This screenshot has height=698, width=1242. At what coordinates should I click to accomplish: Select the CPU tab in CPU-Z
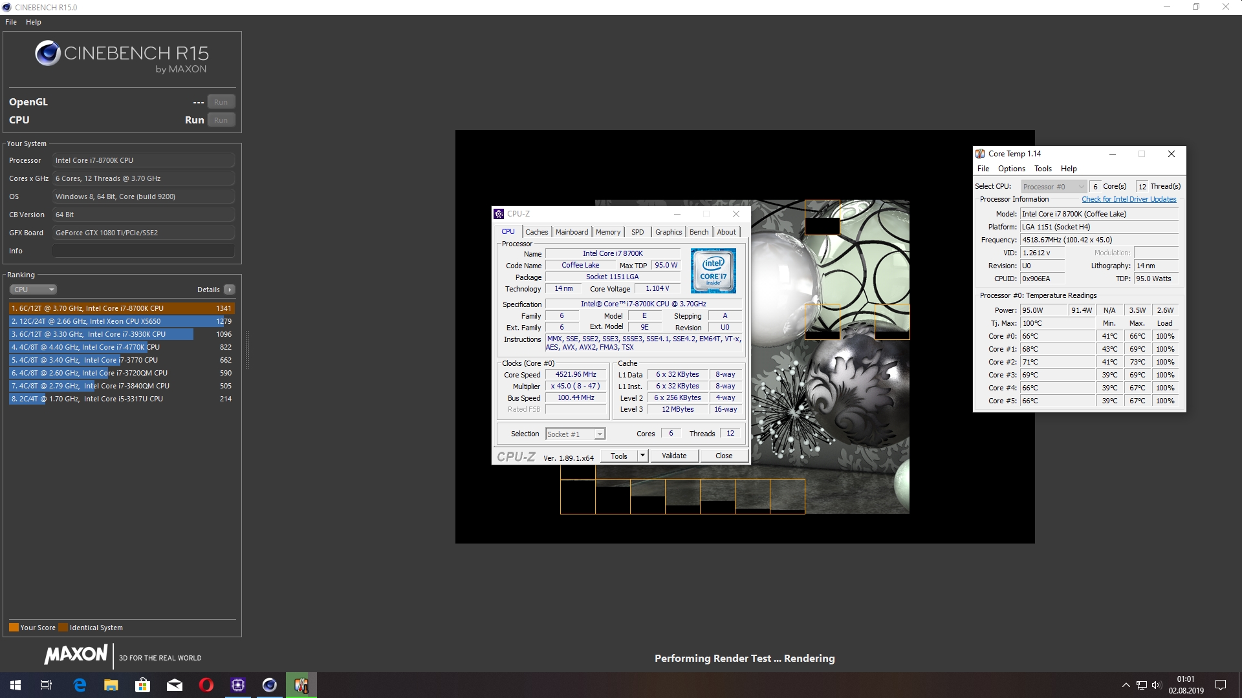click(x=508, y=231)
